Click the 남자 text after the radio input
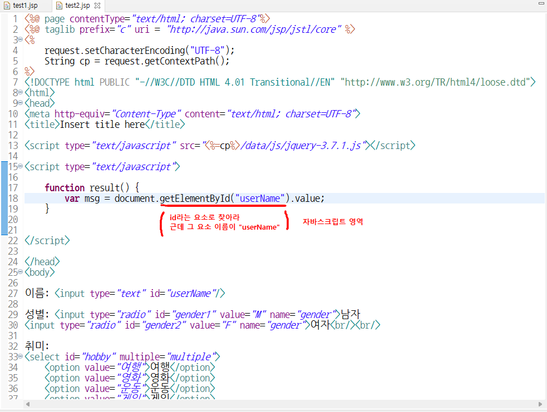The image size is (547, 412). pyautogui.click(x=350, y=314)
